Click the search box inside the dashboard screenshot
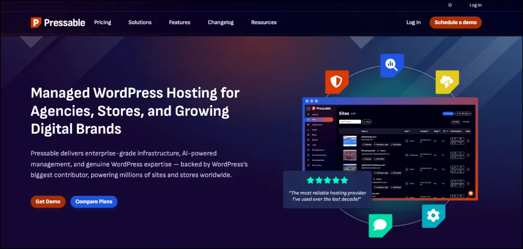Image resolution: width=523 pixels, height=249 pixels. pos(350,122)
